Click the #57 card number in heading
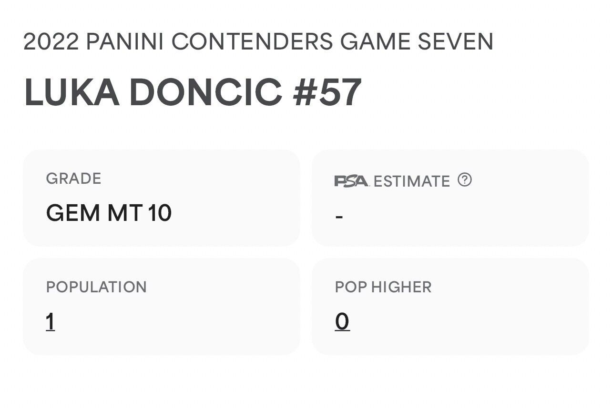 [327, 92]
